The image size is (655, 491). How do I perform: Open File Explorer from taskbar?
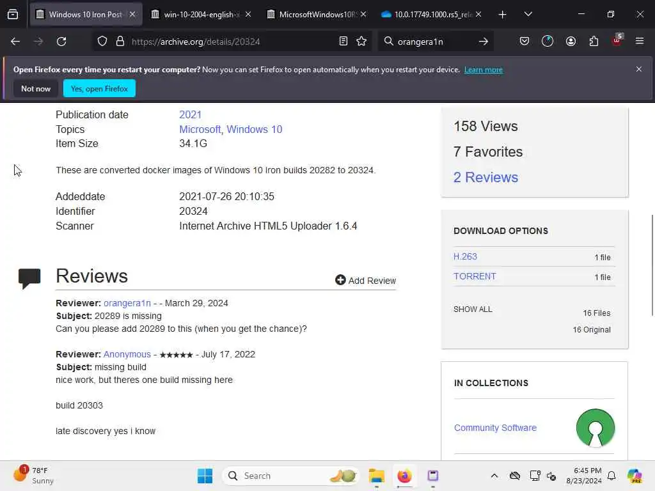click(x=376, y=476)
